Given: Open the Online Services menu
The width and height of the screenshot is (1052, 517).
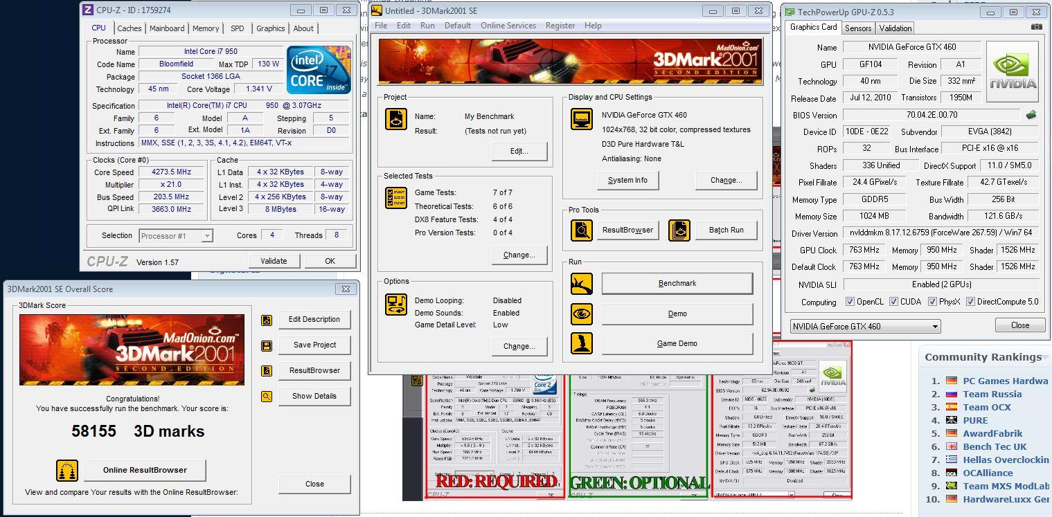Looking at the screenshot, I should point(508,26).
